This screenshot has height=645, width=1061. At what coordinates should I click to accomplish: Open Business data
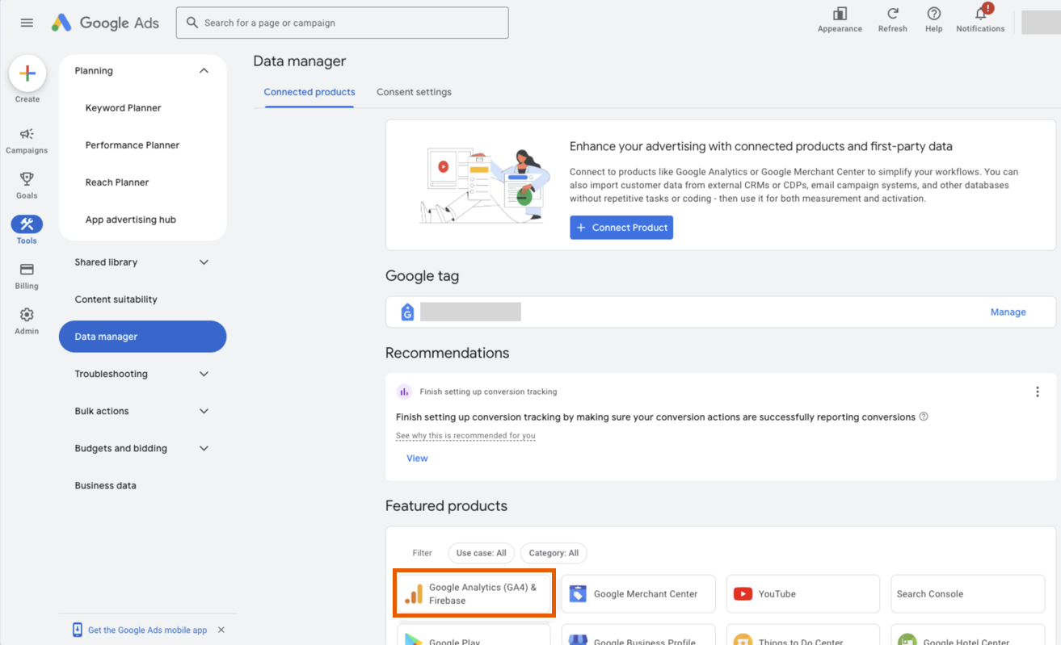[x=105, y=486]
